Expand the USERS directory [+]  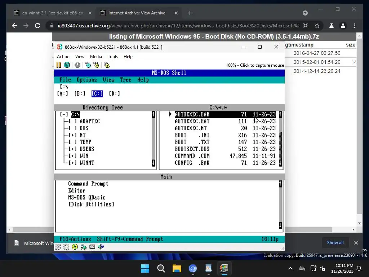[72, 149]
